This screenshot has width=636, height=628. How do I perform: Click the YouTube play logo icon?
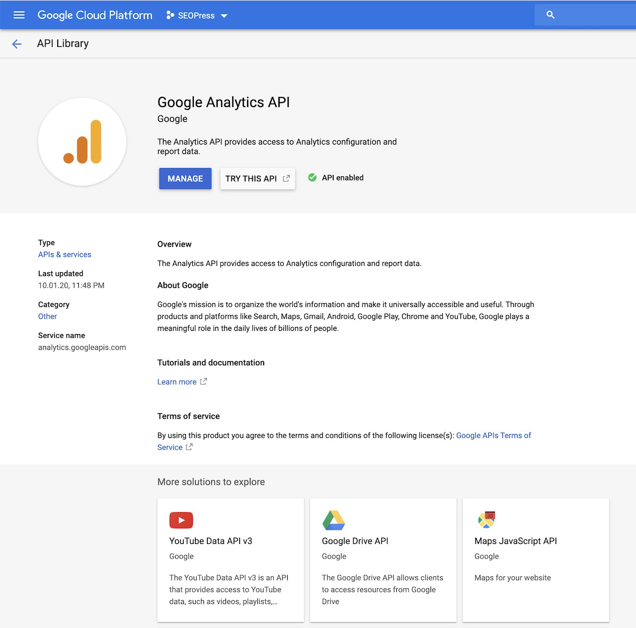(x=181, y=520)
